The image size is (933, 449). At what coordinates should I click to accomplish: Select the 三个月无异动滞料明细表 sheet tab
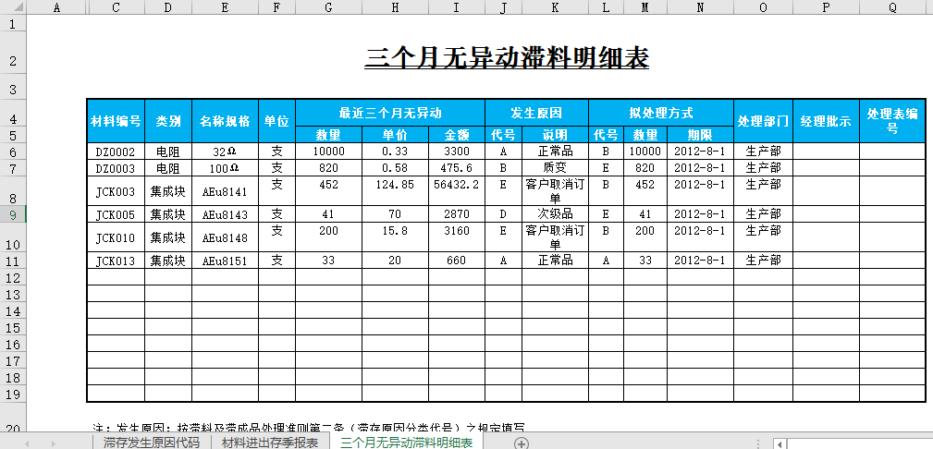[x=406, y=443]
